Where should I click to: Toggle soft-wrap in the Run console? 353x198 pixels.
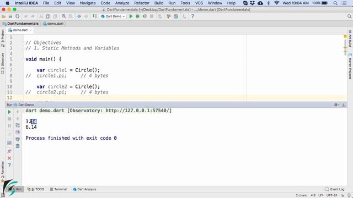[18, 125]
